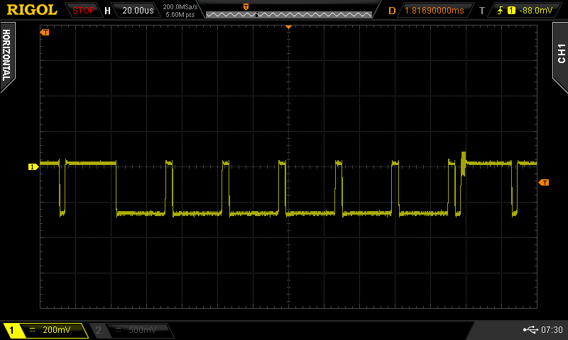Select channel 1 200mV indicator
Viewport: 568px width, 340px height.
tap(45, 330)
